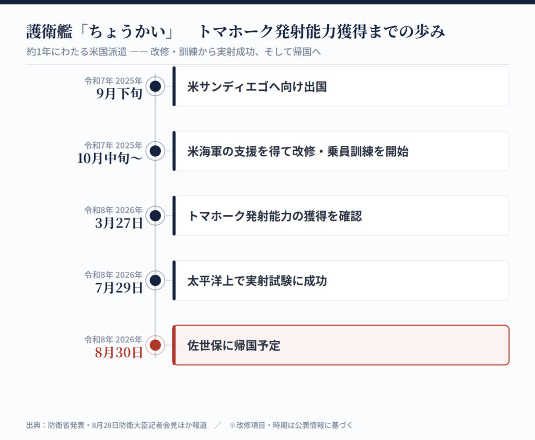
Task: Click the 3月27日 date label
Action: coord(119,223)
